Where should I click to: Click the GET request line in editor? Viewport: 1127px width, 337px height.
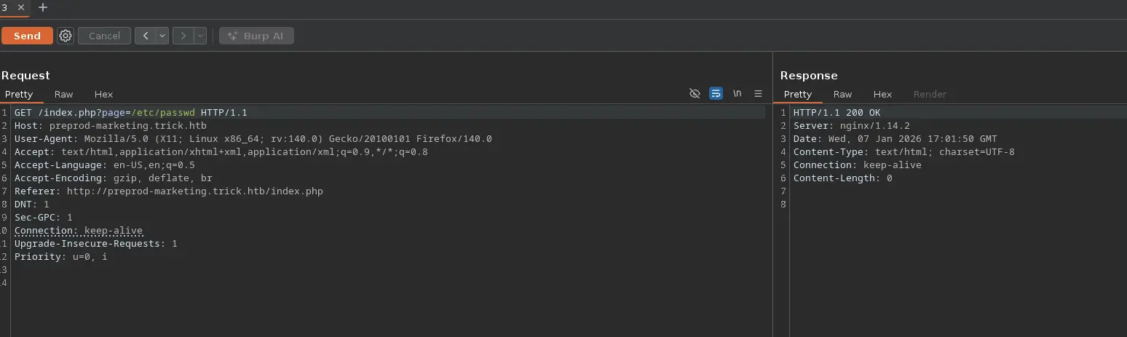(x=131, y=113)
